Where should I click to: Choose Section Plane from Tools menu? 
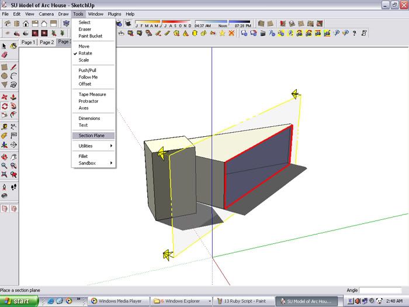click(x=93, y=136)
